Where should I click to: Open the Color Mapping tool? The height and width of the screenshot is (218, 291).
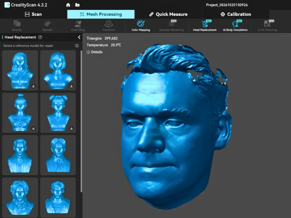[141, 26]
